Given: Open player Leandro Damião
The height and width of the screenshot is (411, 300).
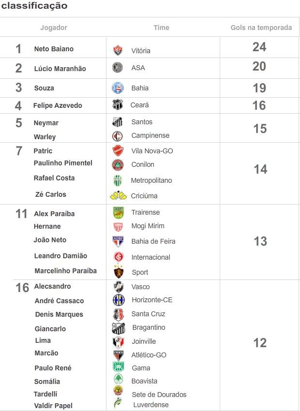Looking at the screenshot, I should [x=60, y=256].
